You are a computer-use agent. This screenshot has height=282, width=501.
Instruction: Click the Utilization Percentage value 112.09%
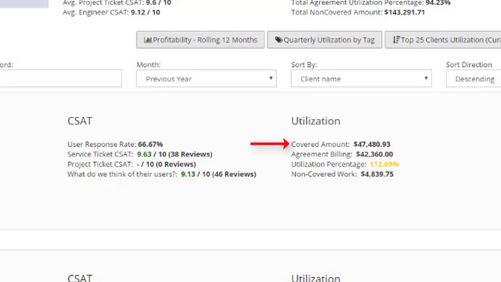coord(384,164)
